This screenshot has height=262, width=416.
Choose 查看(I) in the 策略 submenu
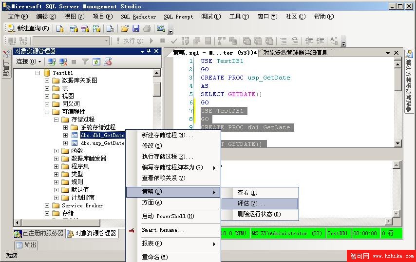tap(260, 193)
